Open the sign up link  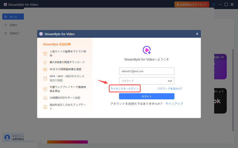(x=174, y=104)
